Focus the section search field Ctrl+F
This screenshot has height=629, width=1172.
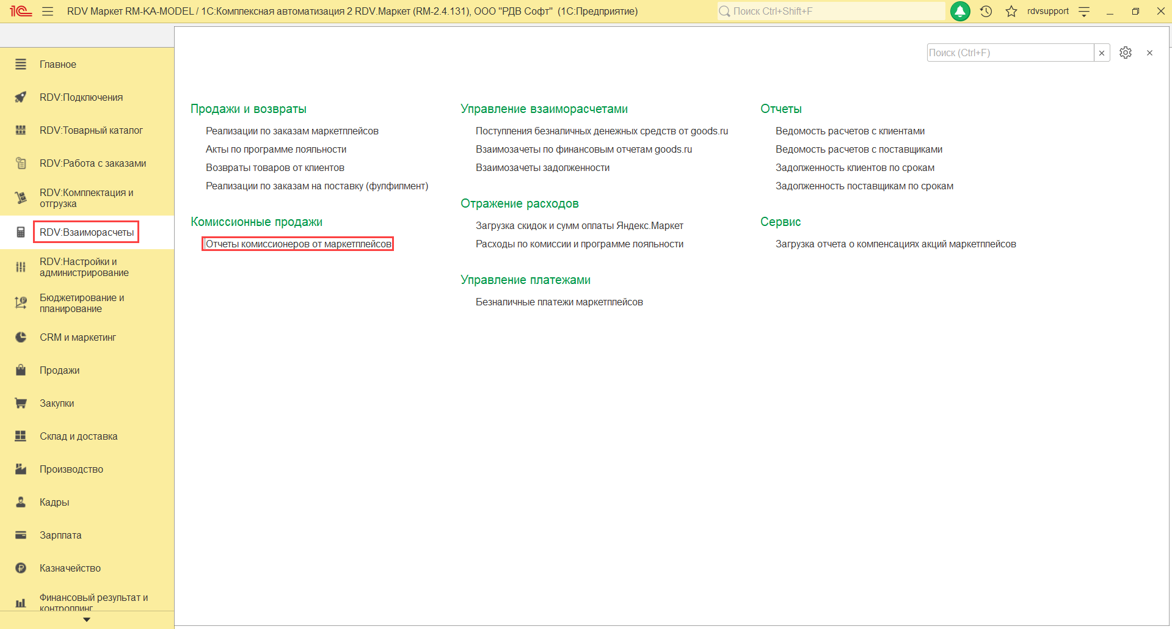[1010, 53]
